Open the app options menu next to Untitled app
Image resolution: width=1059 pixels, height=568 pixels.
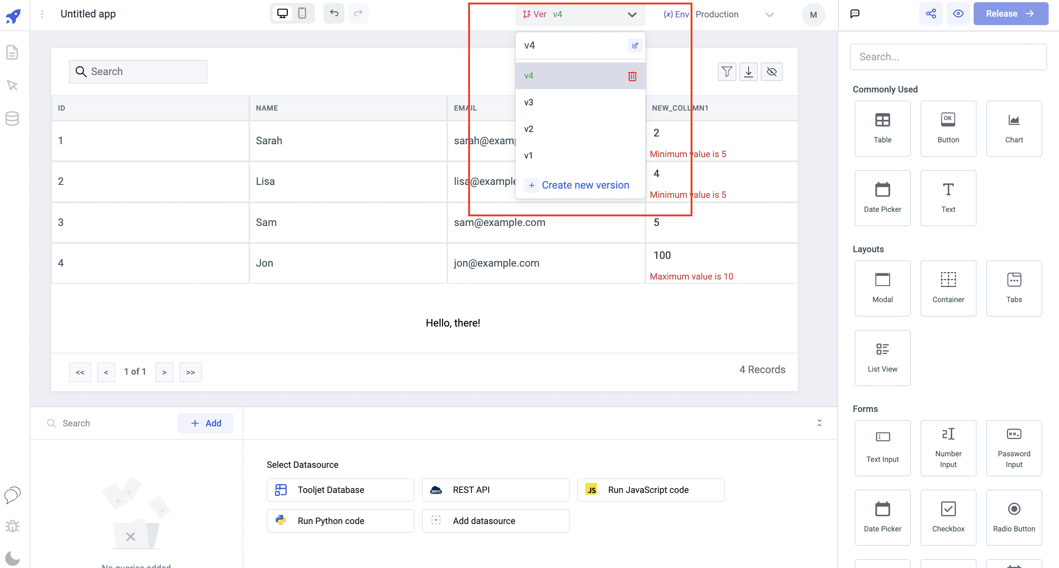[42, 14]
